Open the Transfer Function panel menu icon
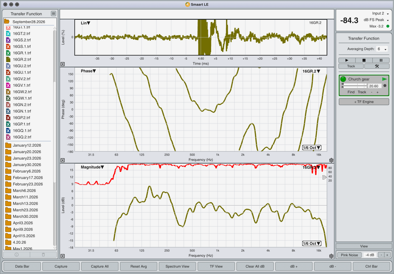The width and height of the screenshot is (394, 274). (53, 13)
